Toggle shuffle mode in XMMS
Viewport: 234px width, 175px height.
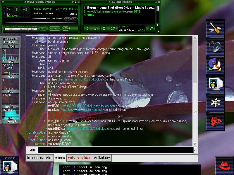point(54,28)
